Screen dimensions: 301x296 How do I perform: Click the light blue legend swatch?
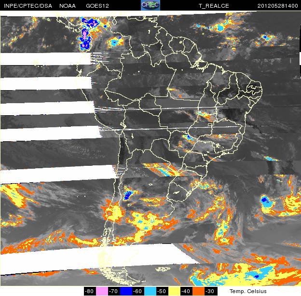click(x=150, y=291)
